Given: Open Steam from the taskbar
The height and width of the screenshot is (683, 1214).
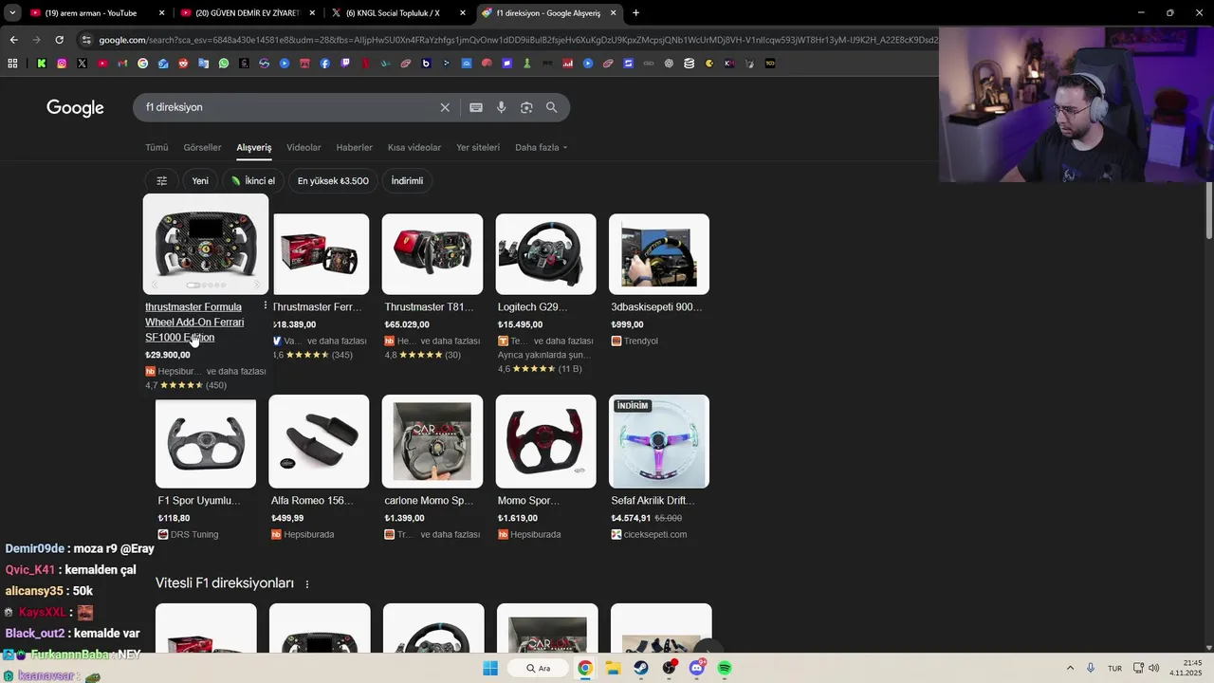Looking at the screenshot, I should pos(641,668).
